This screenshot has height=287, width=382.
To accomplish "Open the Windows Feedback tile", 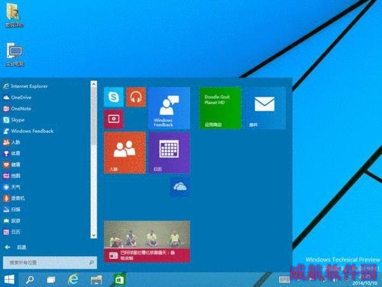I will click(169, 108).
